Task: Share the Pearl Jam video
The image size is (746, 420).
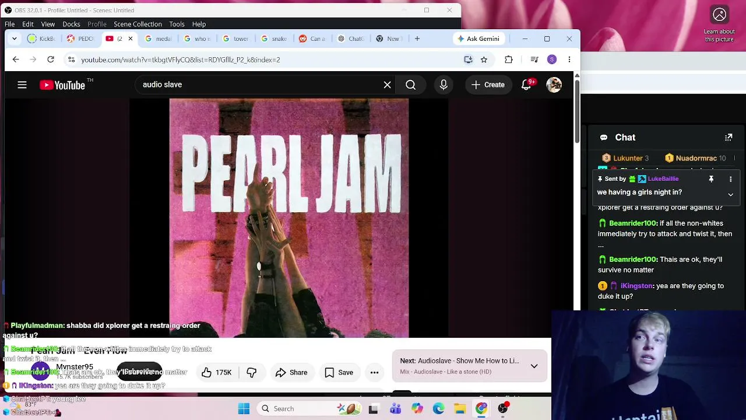Action: [x=291, y=372]
